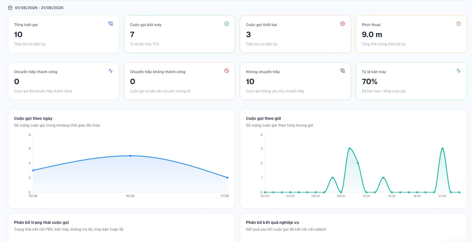Click 'Số lượng cuộc gọi theo từng khung giờ'
The width and height of the screenshot is (472, 242).
click(x=280, y=125)
